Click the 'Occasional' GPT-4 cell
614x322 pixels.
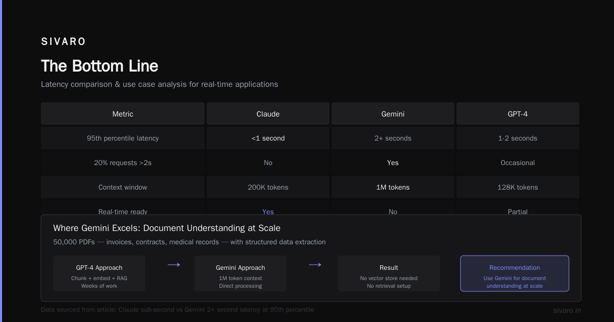coord(518,163)
